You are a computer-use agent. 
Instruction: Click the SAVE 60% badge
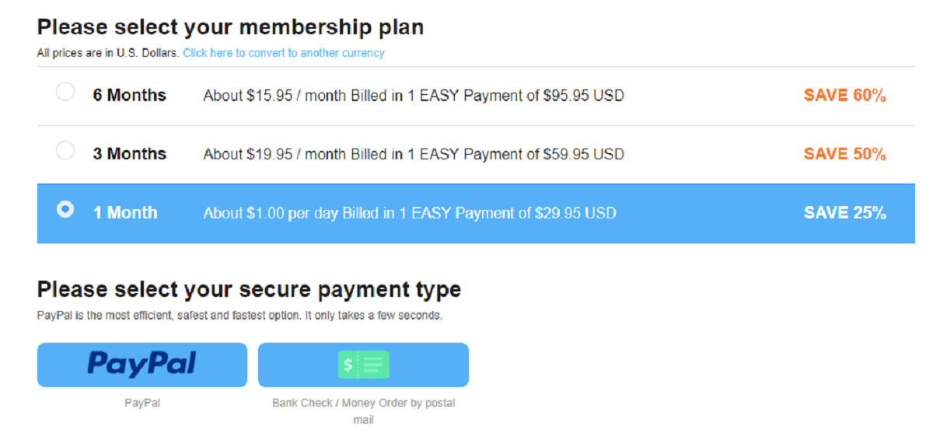click(844, 96)
